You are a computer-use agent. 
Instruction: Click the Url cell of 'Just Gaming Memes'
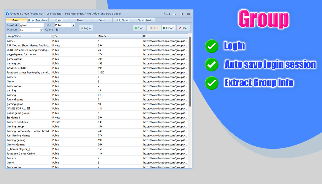pyautogui.click(x=165, y=135)
